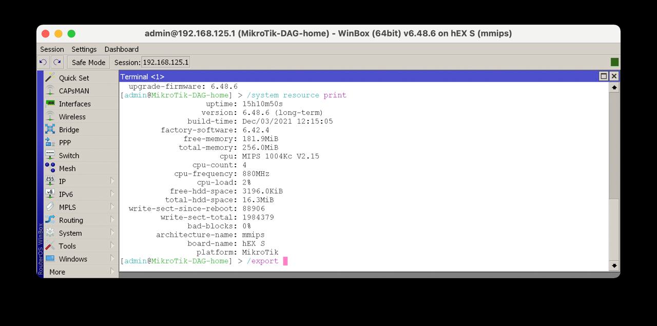Open Switch label in sidebar

pyautogui.click(x=69, y=155)
